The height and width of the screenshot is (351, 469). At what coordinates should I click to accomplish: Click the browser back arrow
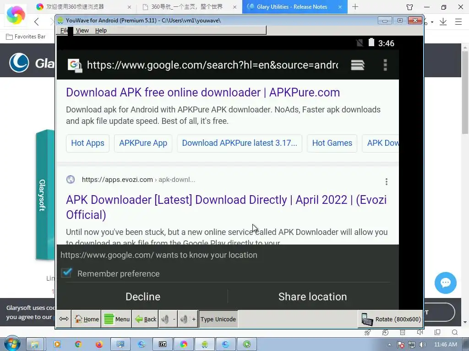[x=37, y=21]
